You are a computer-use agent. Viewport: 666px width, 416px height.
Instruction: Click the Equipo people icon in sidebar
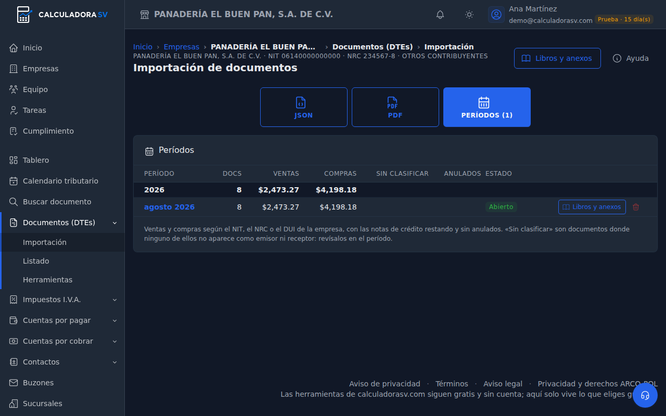click(14, 89)
